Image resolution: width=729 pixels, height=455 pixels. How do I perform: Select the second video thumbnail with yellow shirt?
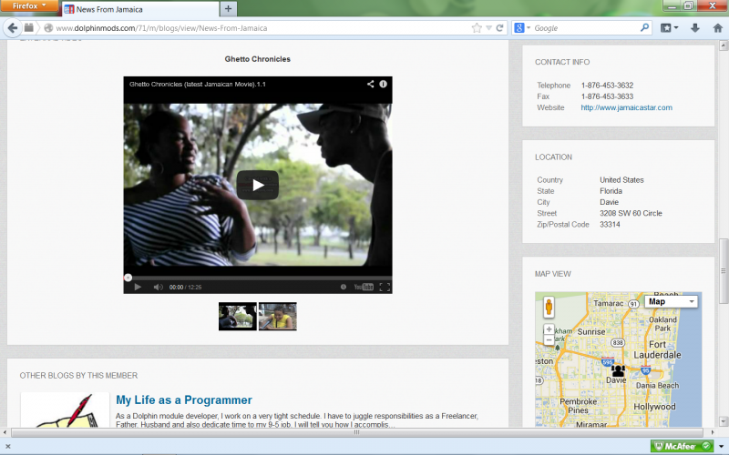tap(278, 317)
